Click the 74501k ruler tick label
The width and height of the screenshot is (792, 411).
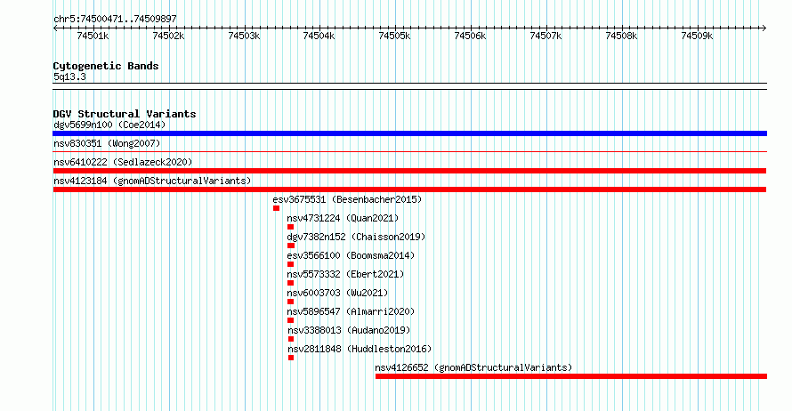(x=93, y=36)
